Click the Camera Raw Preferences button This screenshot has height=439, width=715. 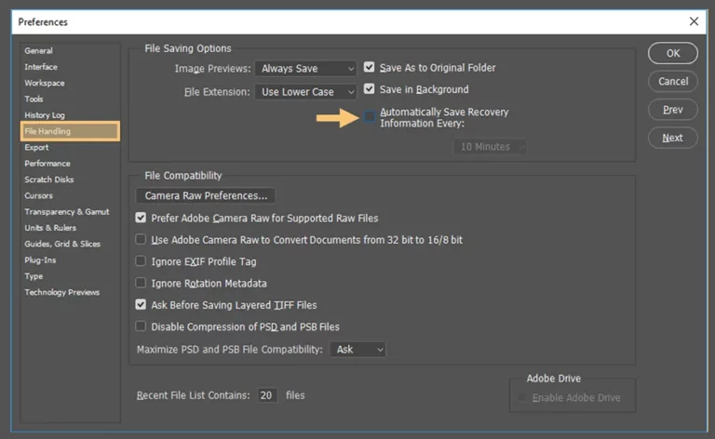pyautogui.click(x=206, y=195)
